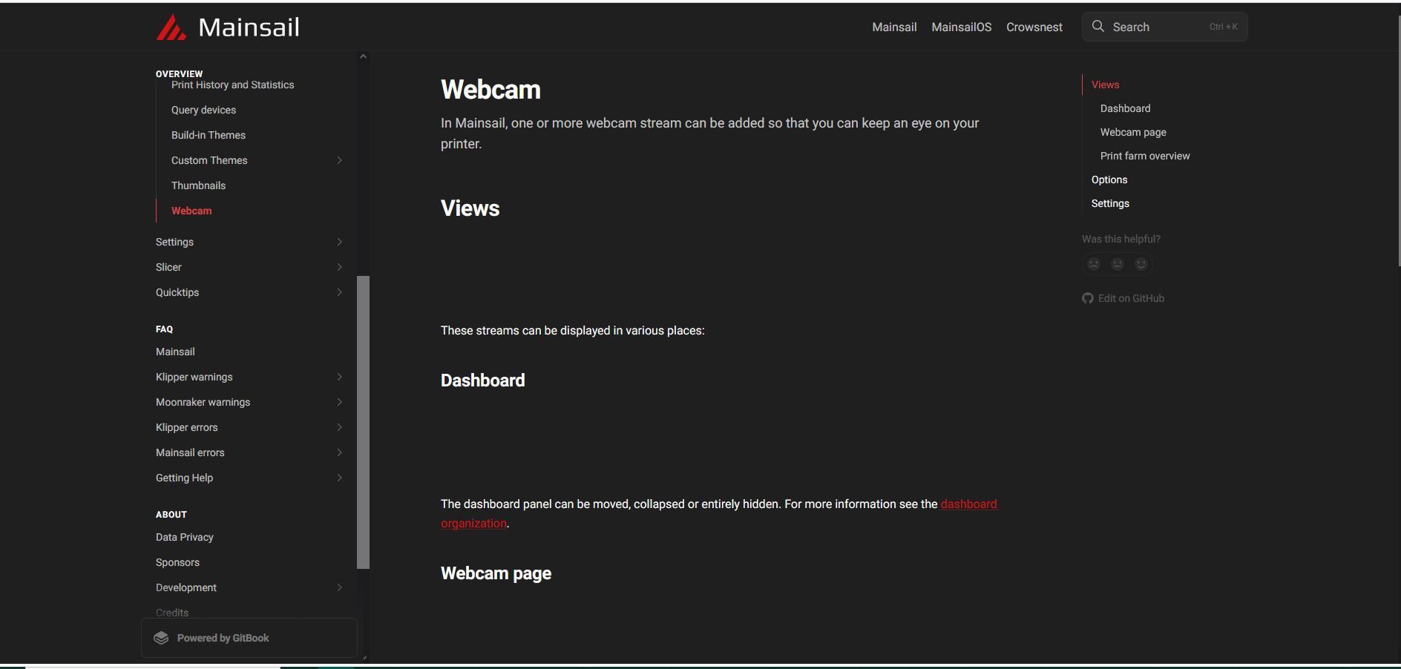Open MainsailOS top navigation link
The height and width of the screenshot is (669, 1401).
pos(961,27)
